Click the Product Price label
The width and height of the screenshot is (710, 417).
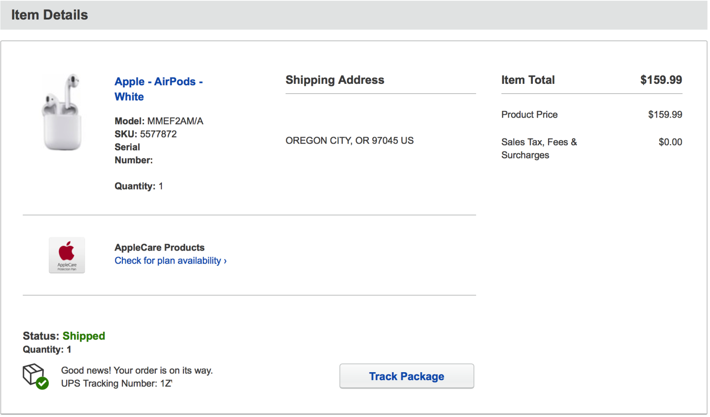(x=529, y=115)
